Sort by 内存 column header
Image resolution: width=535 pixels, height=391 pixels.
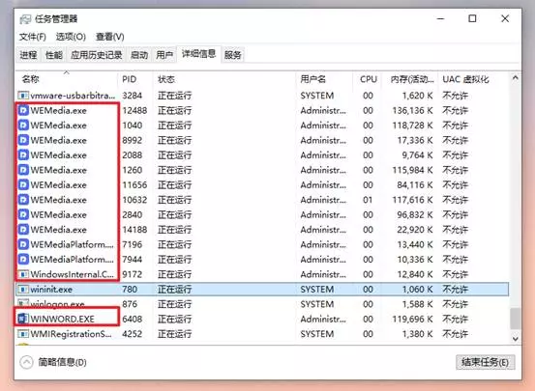pos(411,79)
